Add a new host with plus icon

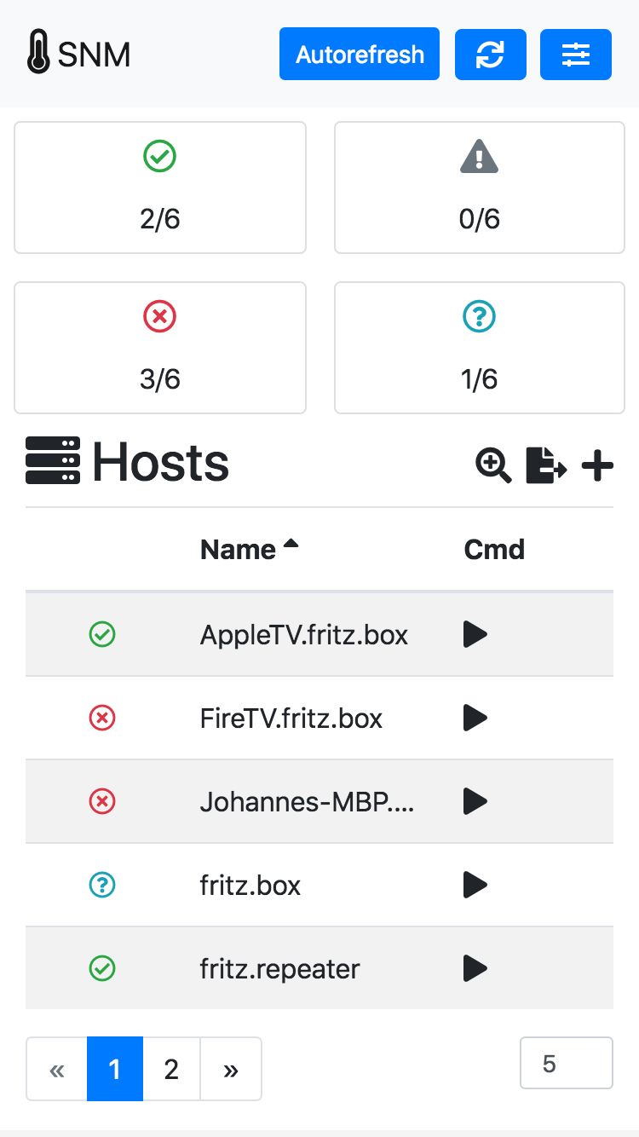597,465
